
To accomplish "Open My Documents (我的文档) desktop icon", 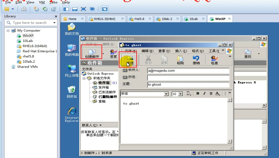I will point(72,29).
